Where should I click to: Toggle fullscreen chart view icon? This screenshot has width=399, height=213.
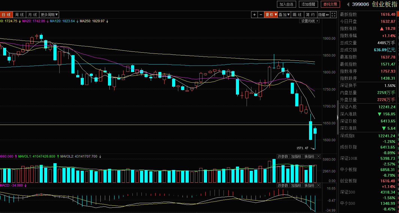333,15
